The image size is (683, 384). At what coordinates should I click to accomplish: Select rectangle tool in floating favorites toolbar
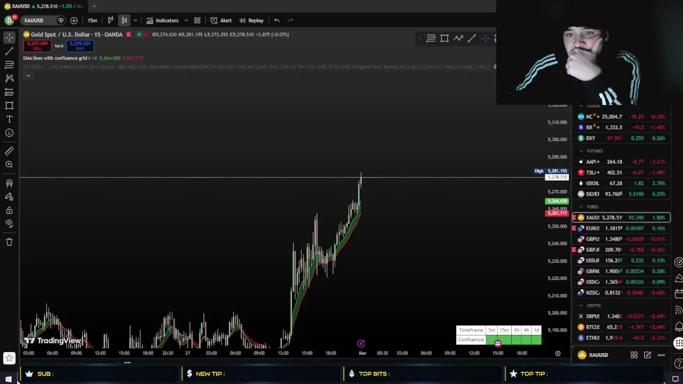pyautogui.click(x=444, y=38)
